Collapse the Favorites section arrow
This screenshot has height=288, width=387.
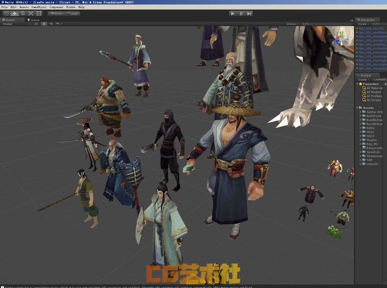[357, 84]
